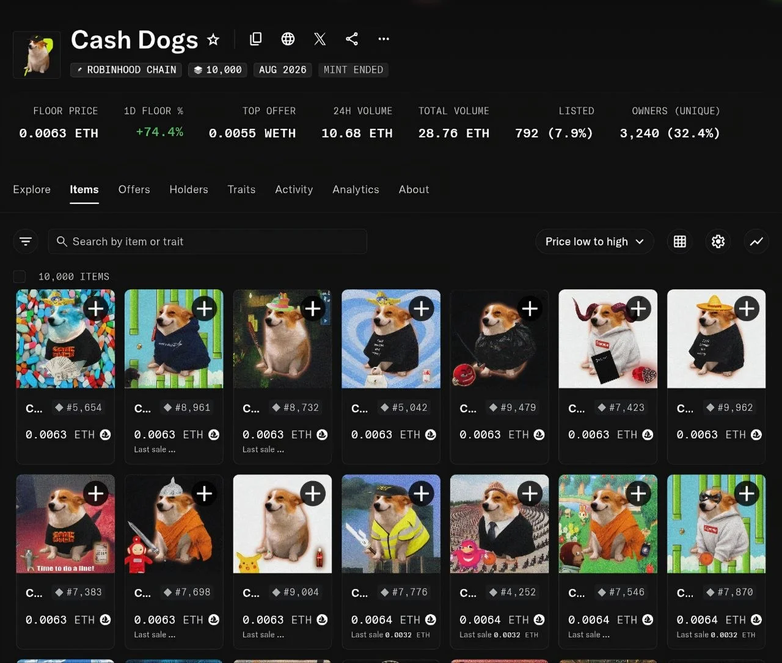Add item #9,004 to cart with plus button
Image resolution: width=782 pixels, height=663 pixels.
(x=313, y=493)
